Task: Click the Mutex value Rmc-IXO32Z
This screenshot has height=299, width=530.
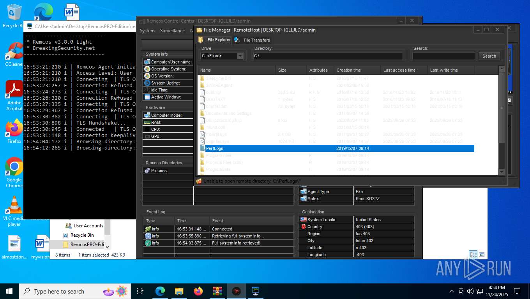Action: 367,199
